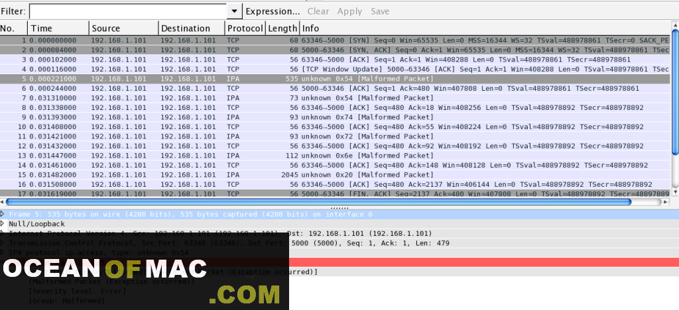Select packet 4 TCP Window Update row
The width and height of the screenshot is (679, 310).
click(x=335, y=69)
